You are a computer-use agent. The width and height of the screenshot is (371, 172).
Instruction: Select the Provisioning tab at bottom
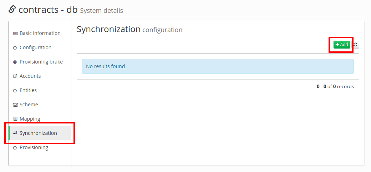point(40,147)
